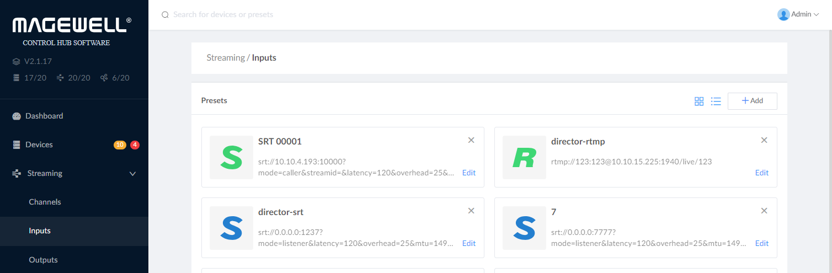Click the blue S icon of preset 7
This screenshot has width=832, height=273.
click(524, 228)
